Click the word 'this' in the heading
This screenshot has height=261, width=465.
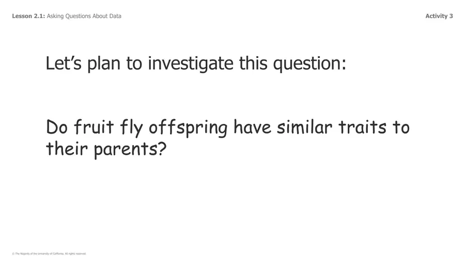point(253,63)
